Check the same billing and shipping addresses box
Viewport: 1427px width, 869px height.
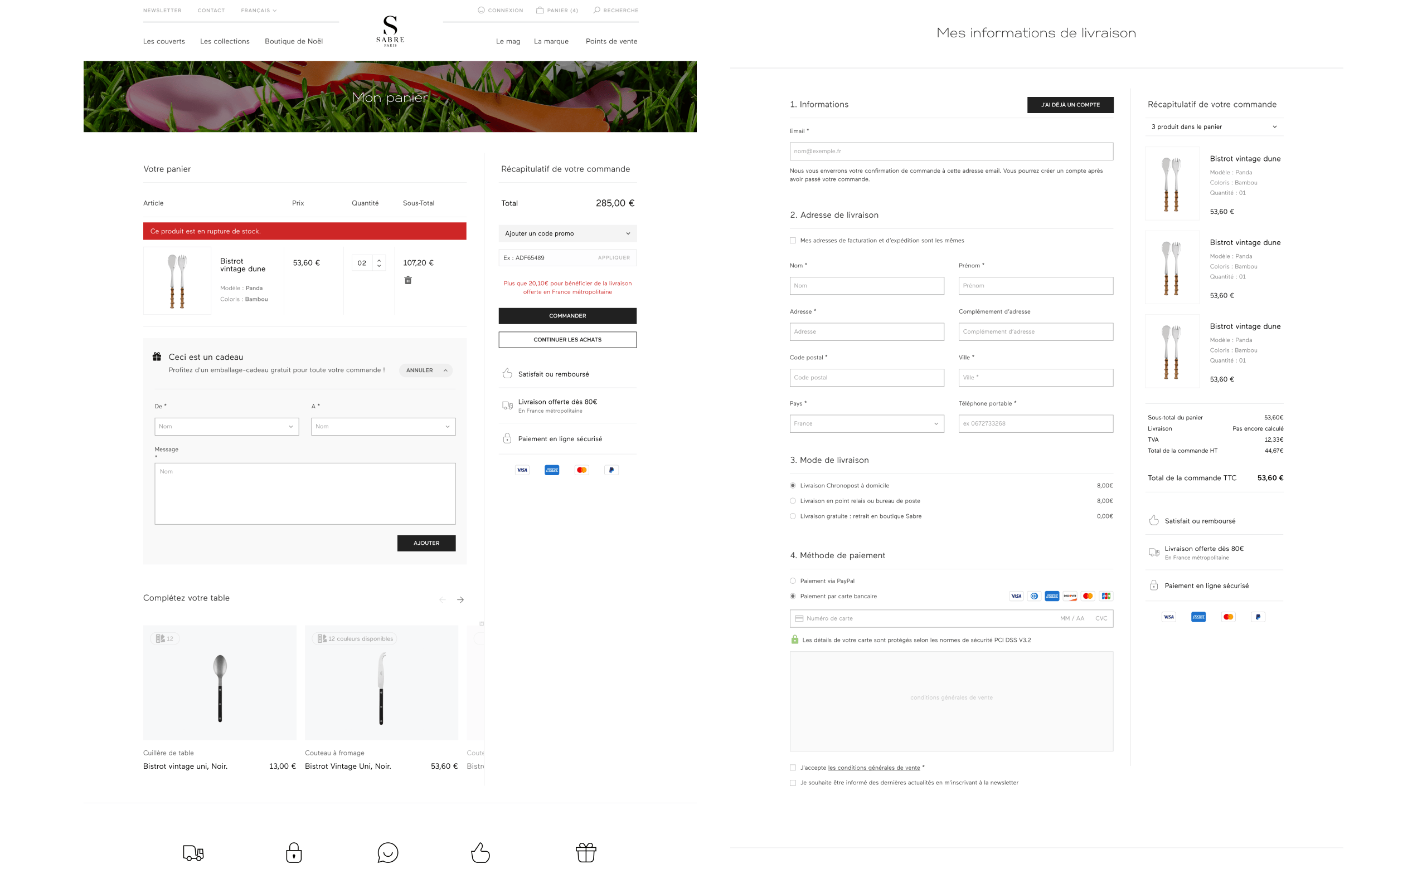(793, 241)
